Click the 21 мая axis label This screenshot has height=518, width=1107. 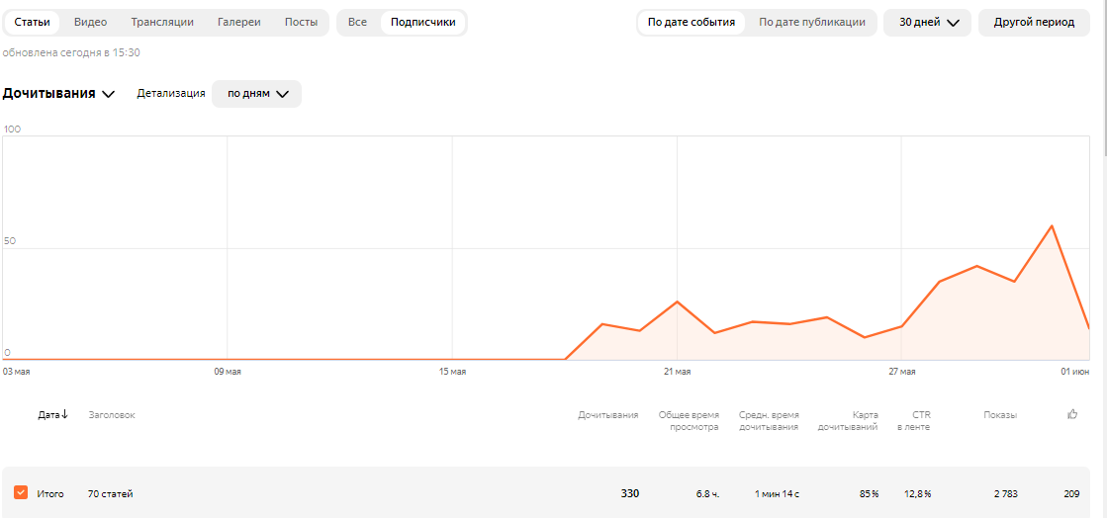pyautogui.click(x=677, y=372)
